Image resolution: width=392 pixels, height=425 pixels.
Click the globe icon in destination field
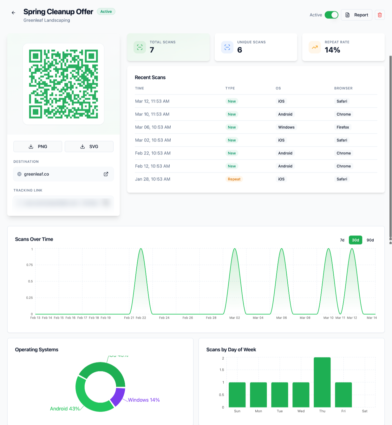[x=19, y=174]
